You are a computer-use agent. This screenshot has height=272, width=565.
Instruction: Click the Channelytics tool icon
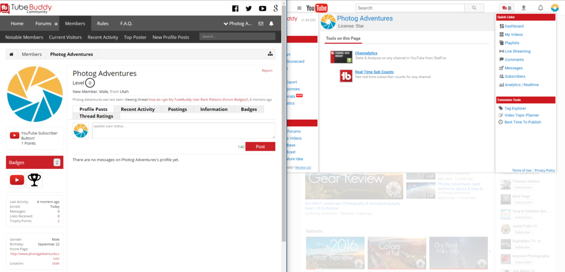[341, 57]
